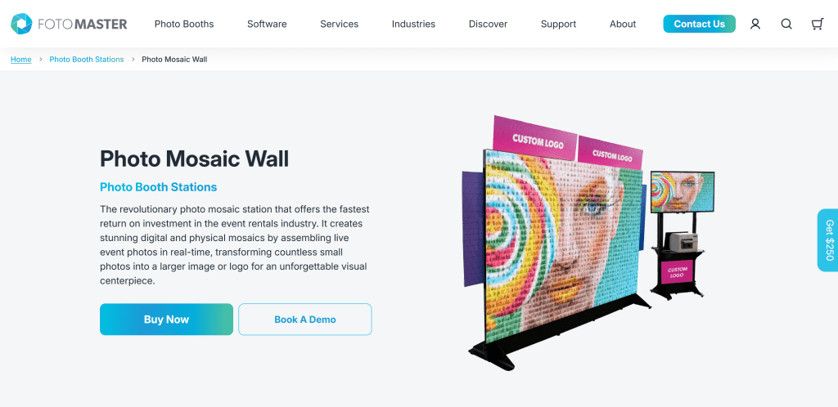Open the About menu

[x=623, y=24]
